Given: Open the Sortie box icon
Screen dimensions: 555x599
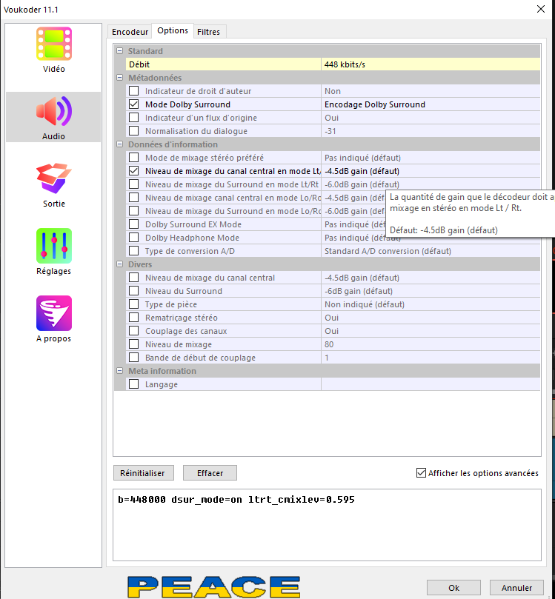Looking at the screenshot, I should coord(54,178).
